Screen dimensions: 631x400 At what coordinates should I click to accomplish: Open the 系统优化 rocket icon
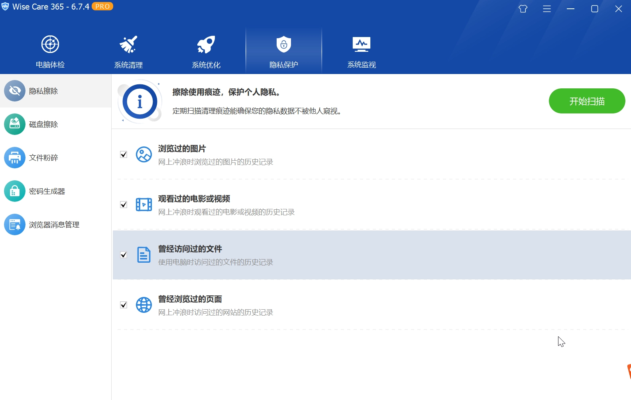tap(206, 44)
